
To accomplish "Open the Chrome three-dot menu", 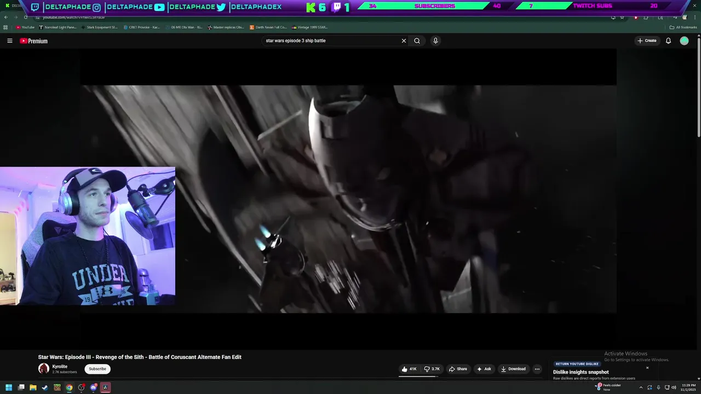I will (x=695, y=17).
